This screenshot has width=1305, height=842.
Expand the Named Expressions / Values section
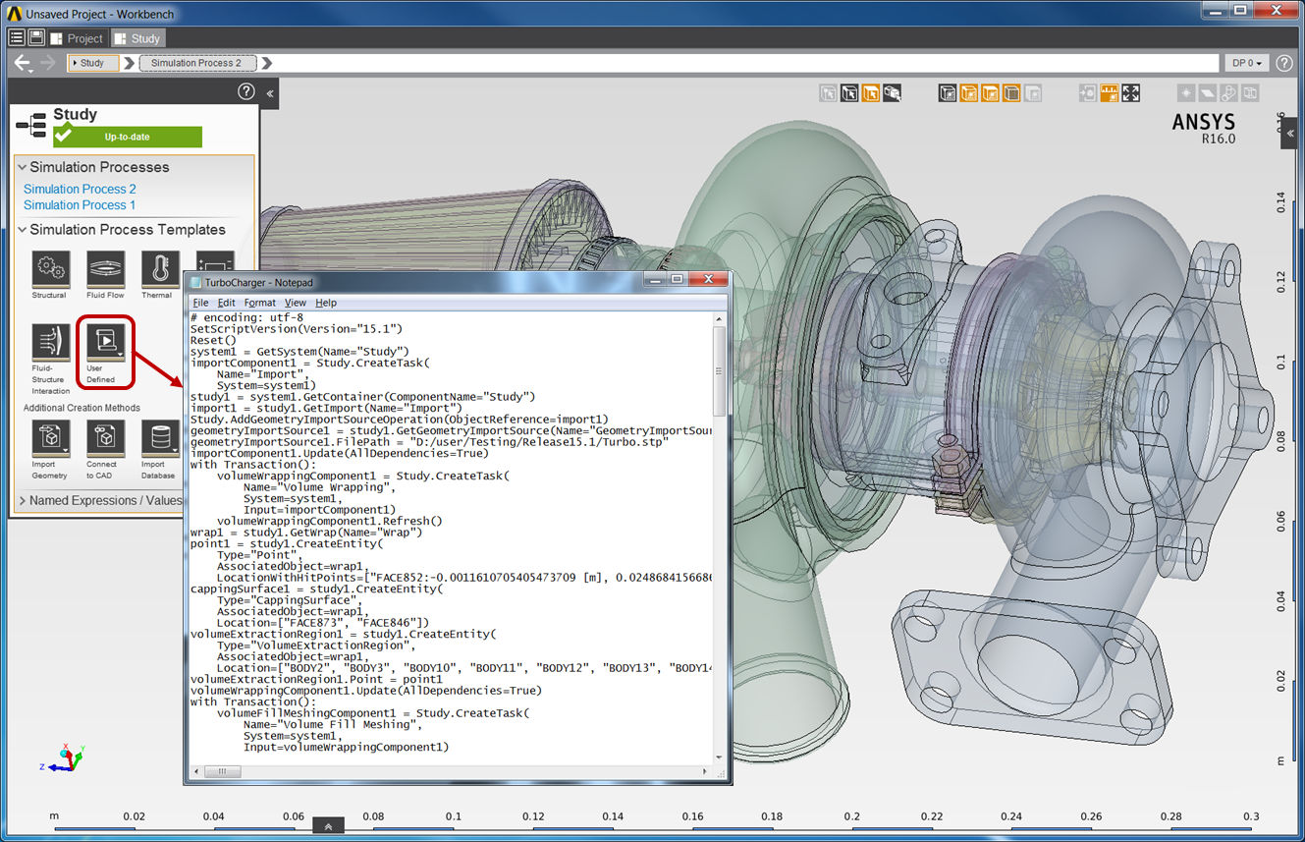click(x=22, y=501)
